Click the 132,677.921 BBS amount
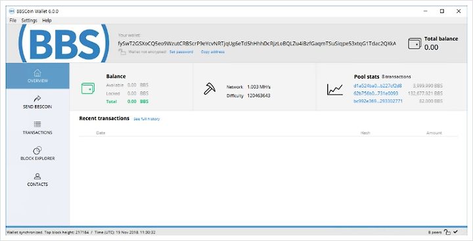The width and height of the screenshot is (473, 241). [425, 93]
